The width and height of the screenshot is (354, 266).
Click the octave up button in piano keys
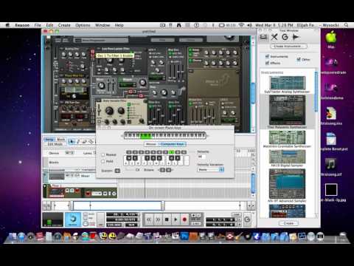pyautogui.click(x=168, y=170)
